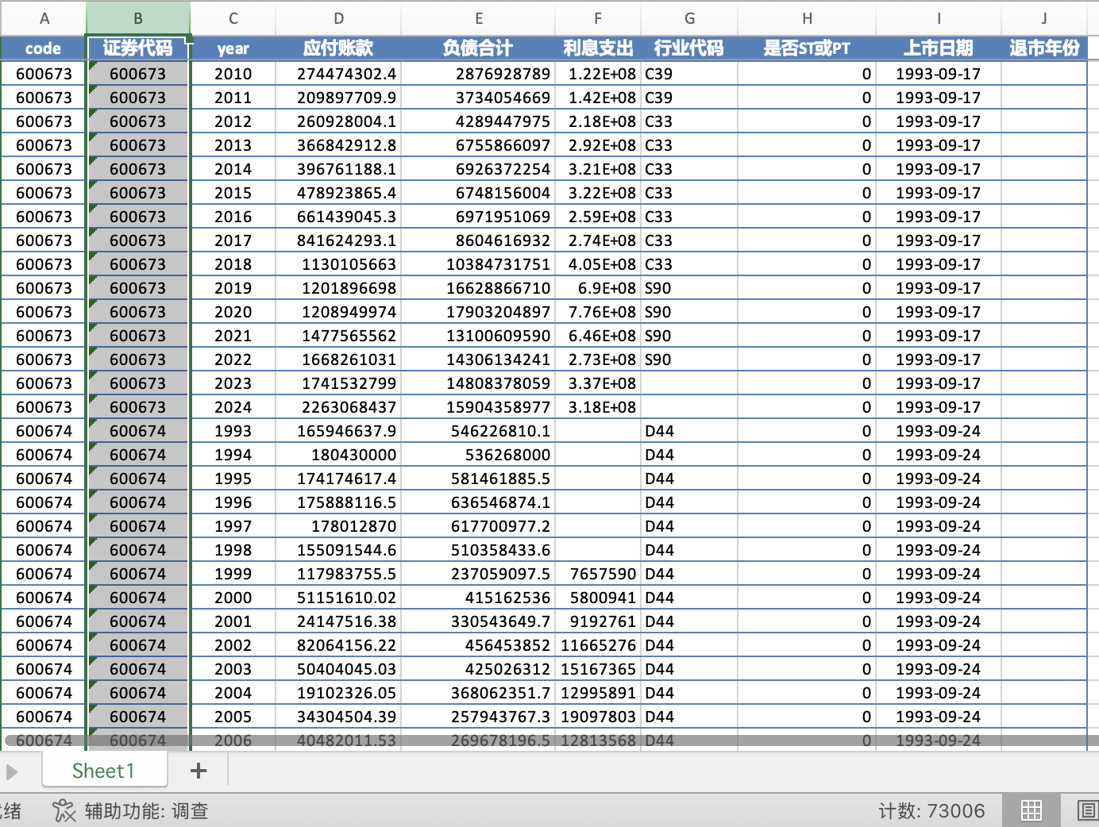This screenshot has width=1099, height=827.
Task: Select the interest cell 2.18E+08
Action: 598,121
